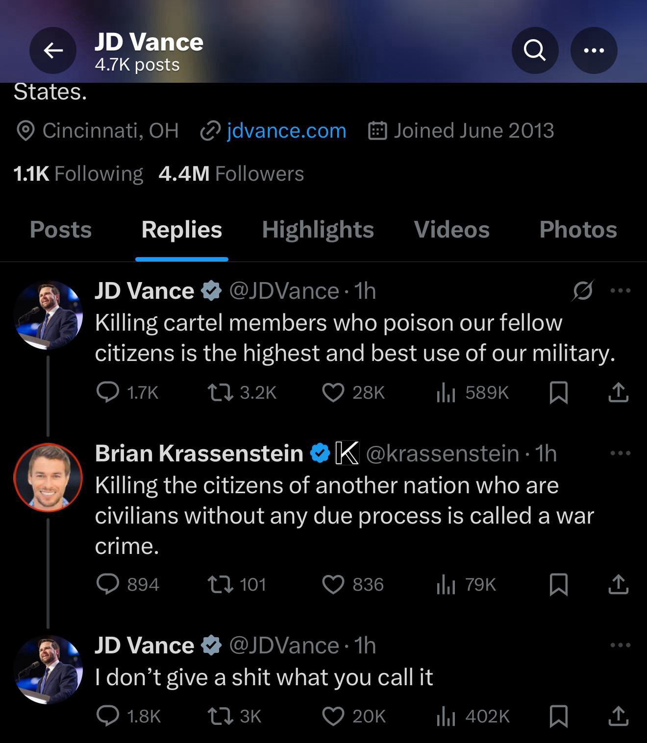Open comments on the Krassenstein post
The image size is (647, 743).
[108, 584]
